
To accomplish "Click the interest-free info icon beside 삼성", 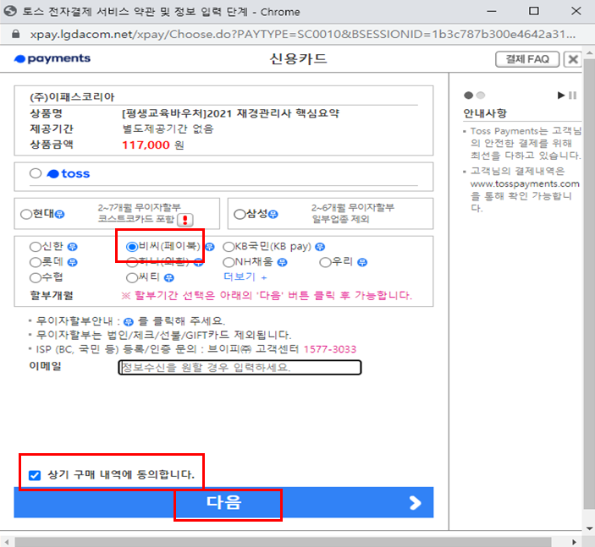I will point(273,214).
